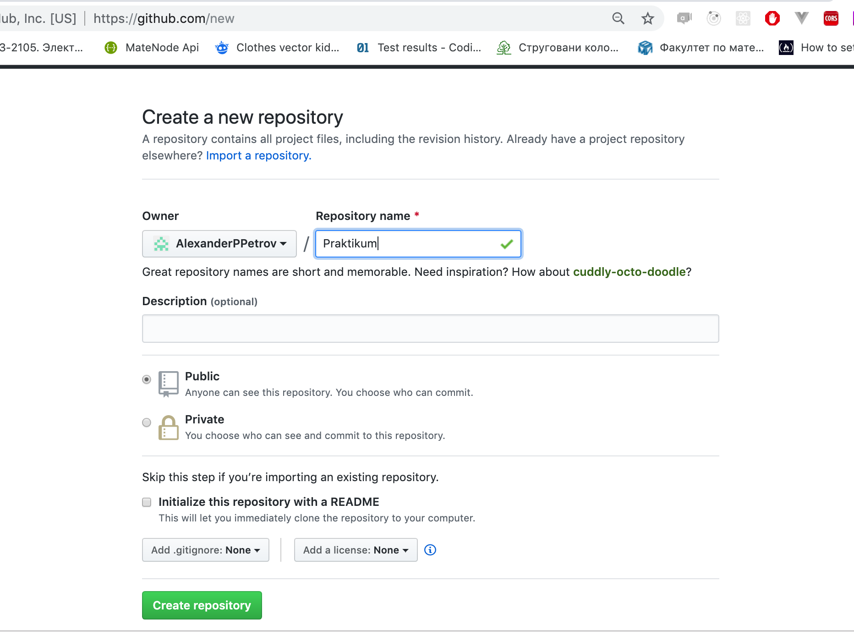854x636 pixels.
Task: Open the red CORS extension icon
Action: point(831,18)
